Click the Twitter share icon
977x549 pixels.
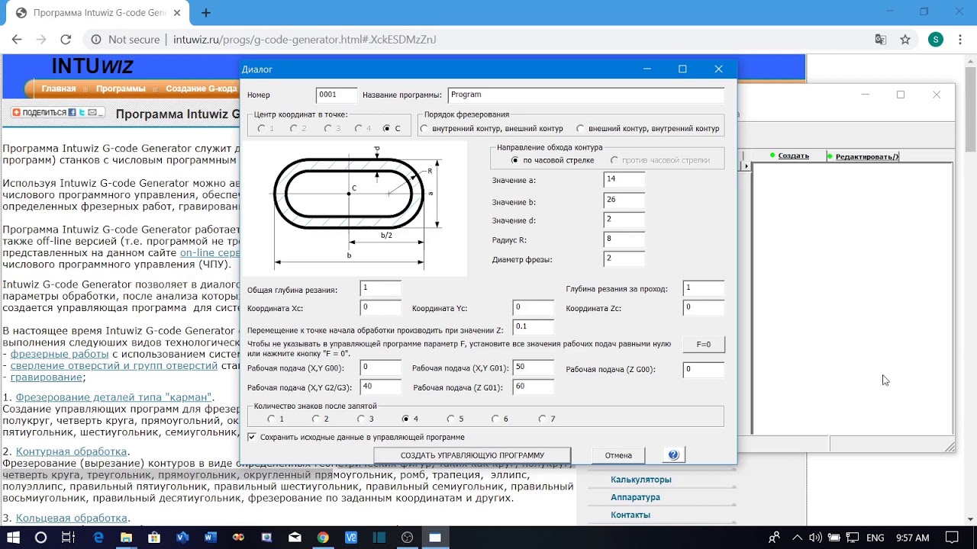tap(82, 112)
